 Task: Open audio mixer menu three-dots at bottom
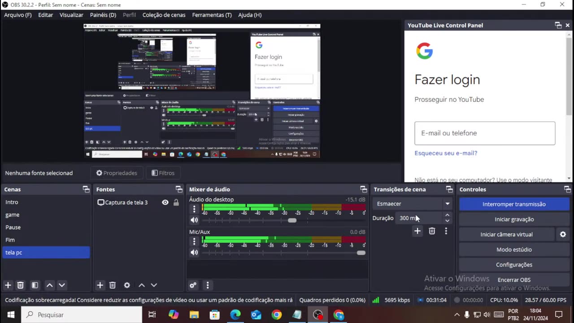(x=207, y=285)
